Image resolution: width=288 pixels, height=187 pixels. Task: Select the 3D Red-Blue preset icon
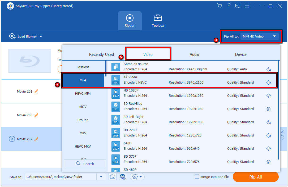pyautogui.click(x=116, y=107)
